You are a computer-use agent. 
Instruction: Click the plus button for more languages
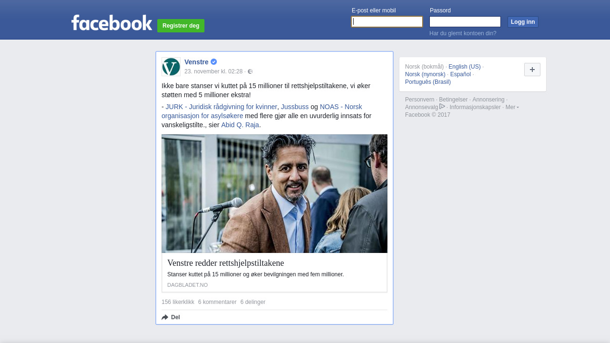click(532, 70)
